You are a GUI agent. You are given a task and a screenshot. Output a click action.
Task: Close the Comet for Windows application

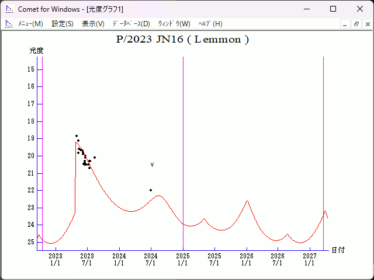[359, 9]
